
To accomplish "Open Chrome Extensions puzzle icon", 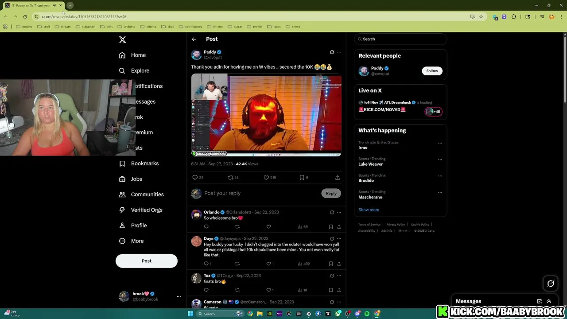I will coord(513,17).
